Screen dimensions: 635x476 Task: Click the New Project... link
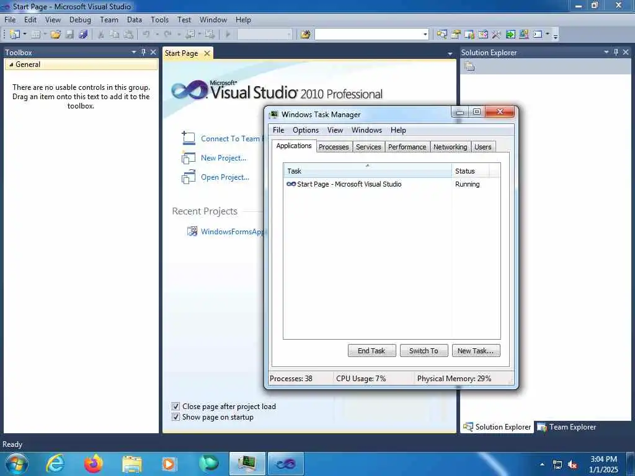[x=223, y=158]
